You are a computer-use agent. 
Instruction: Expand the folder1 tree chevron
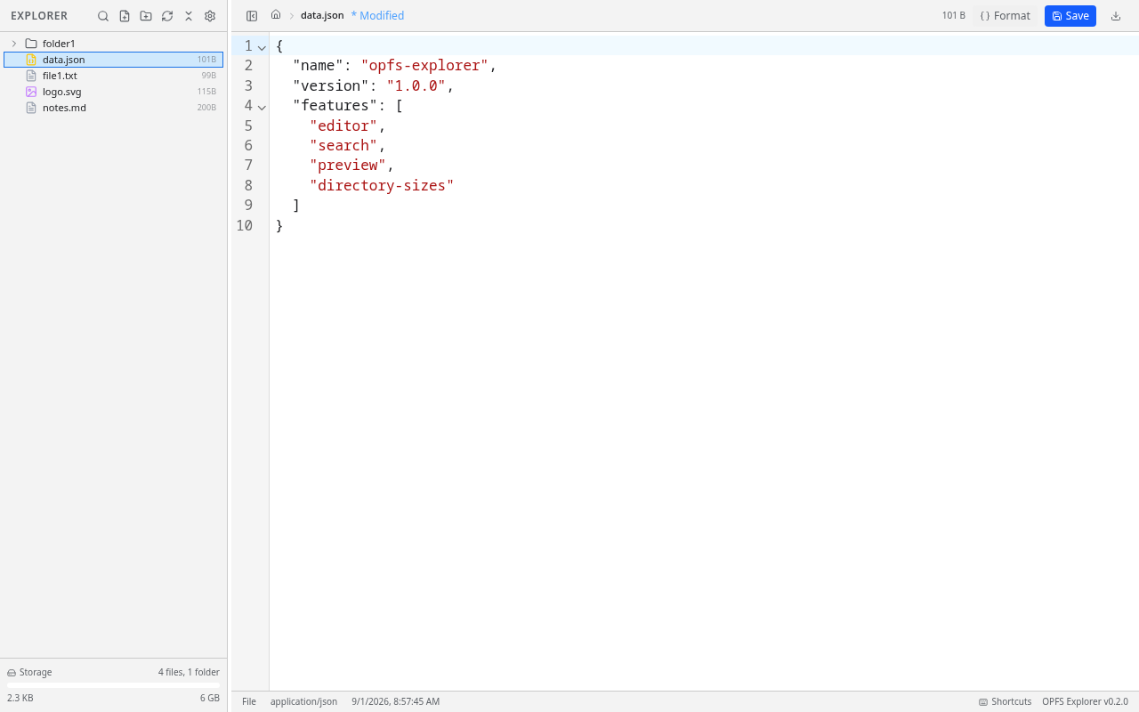(14, 44)
